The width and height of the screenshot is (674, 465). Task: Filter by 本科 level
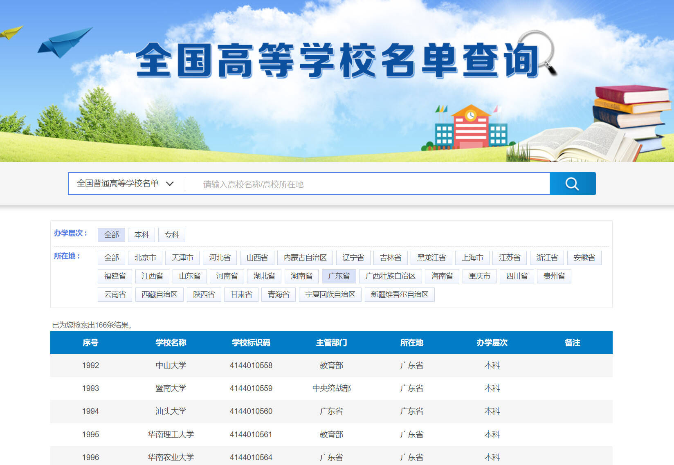pos(142,235)
